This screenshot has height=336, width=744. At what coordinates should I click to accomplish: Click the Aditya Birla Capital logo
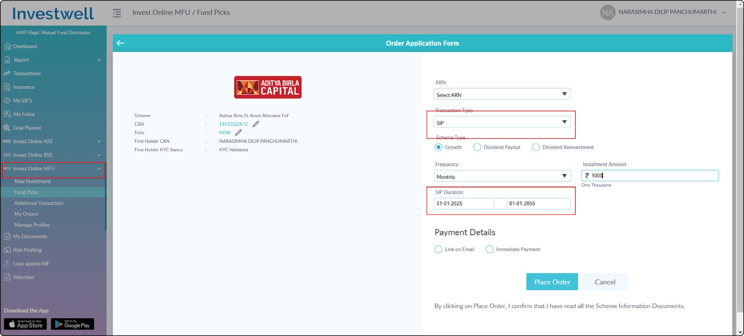tap(268, 87)
